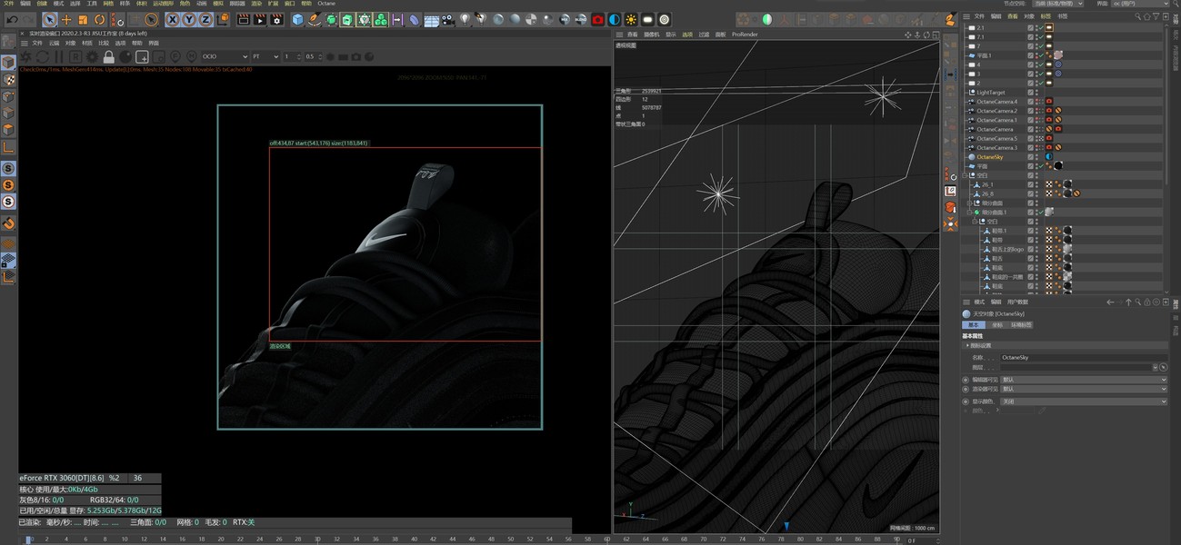Image resolution: width=1181 pixels, height=545 pixels.
Task: Click the 0.5 value field
Action: (312, 56)
